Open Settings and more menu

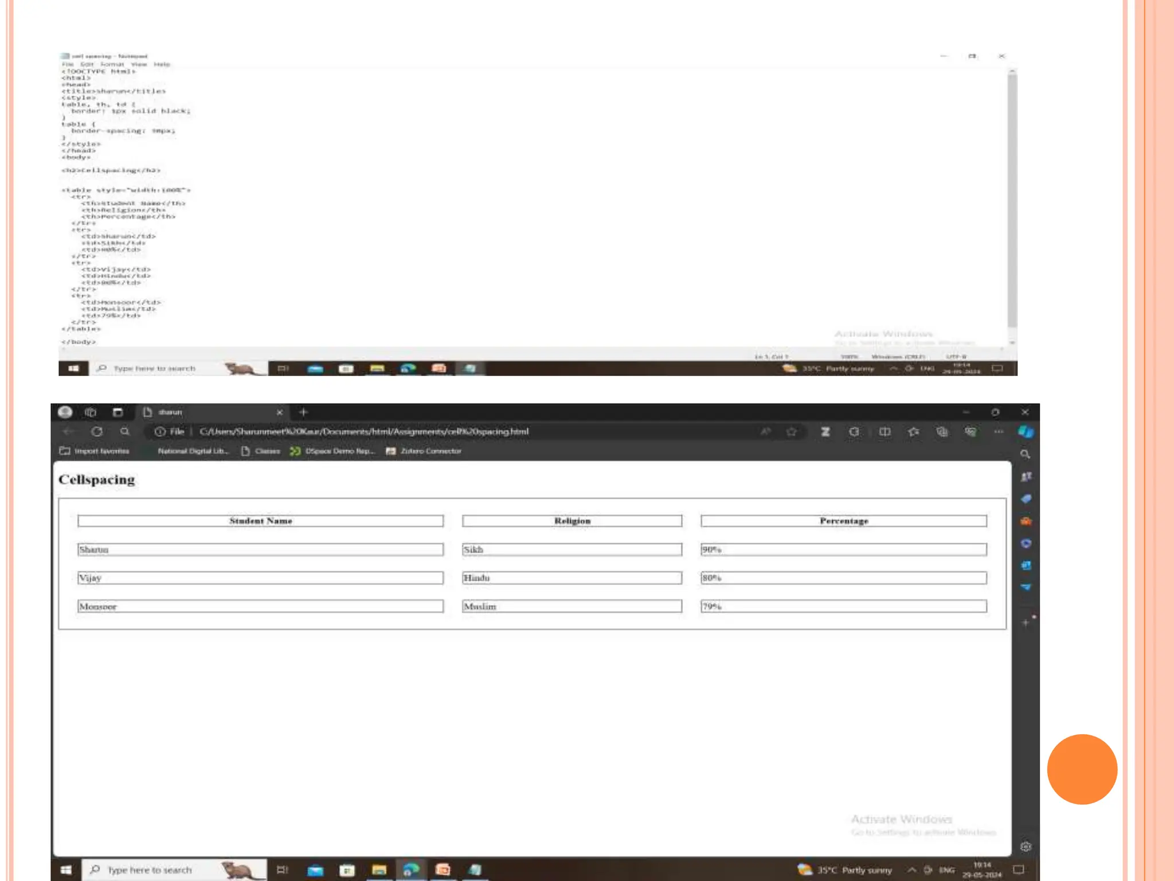(x=998, y=431)
